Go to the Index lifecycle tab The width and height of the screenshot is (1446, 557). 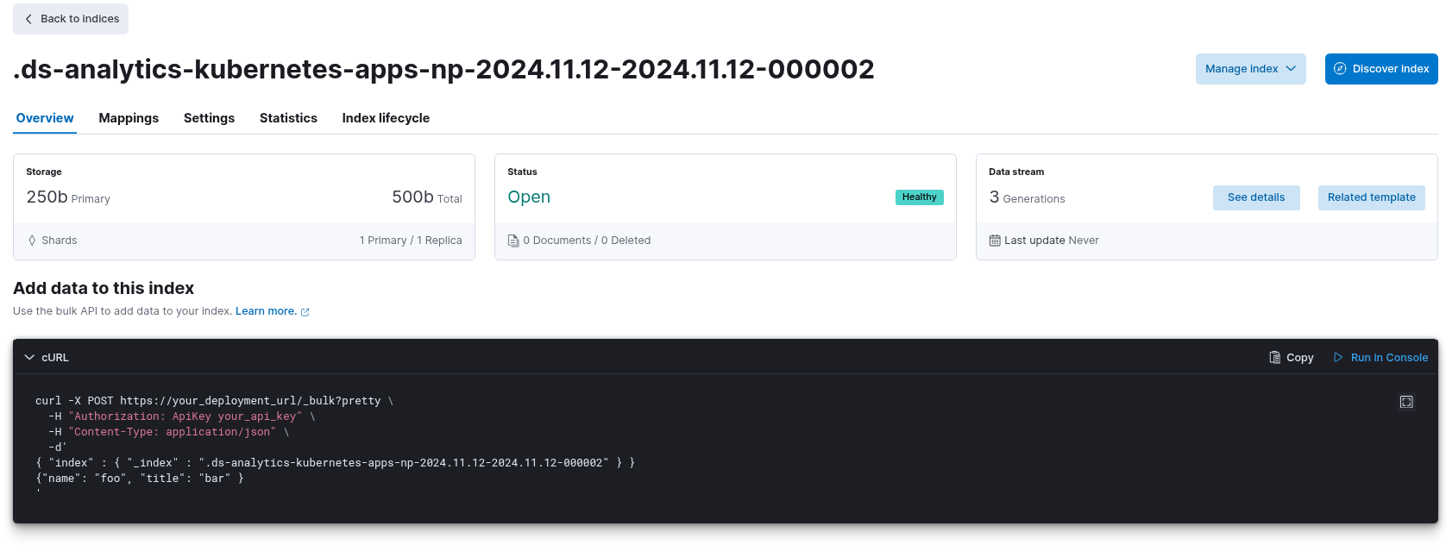386,118
